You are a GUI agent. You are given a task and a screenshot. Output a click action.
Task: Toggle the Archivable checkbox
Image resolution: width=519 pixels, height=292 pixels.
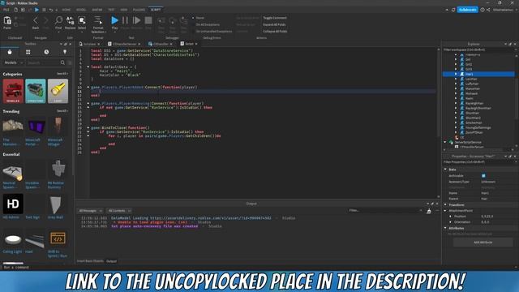point(483,176)
